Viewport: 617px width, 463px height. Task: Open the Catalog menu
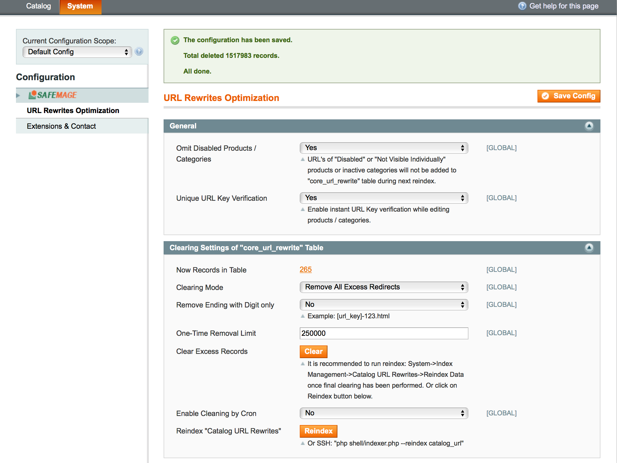coord(38,6)
